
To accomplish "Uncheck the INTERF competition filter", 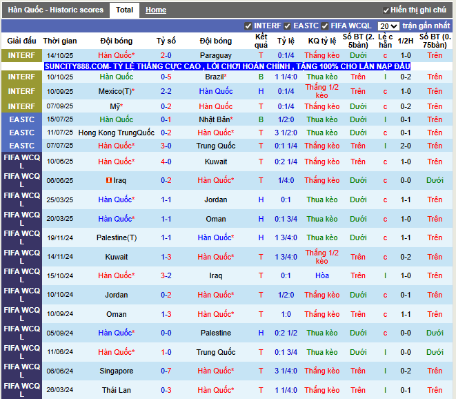I will point(248,26).
